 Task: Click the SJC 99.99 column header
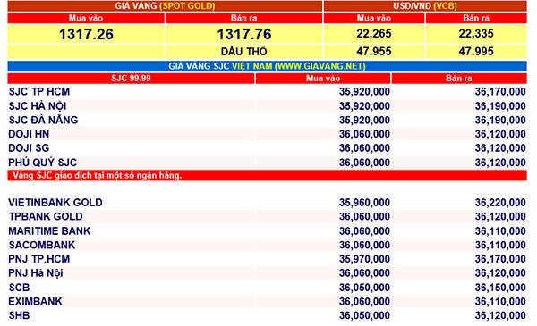[x=131, y=79]
